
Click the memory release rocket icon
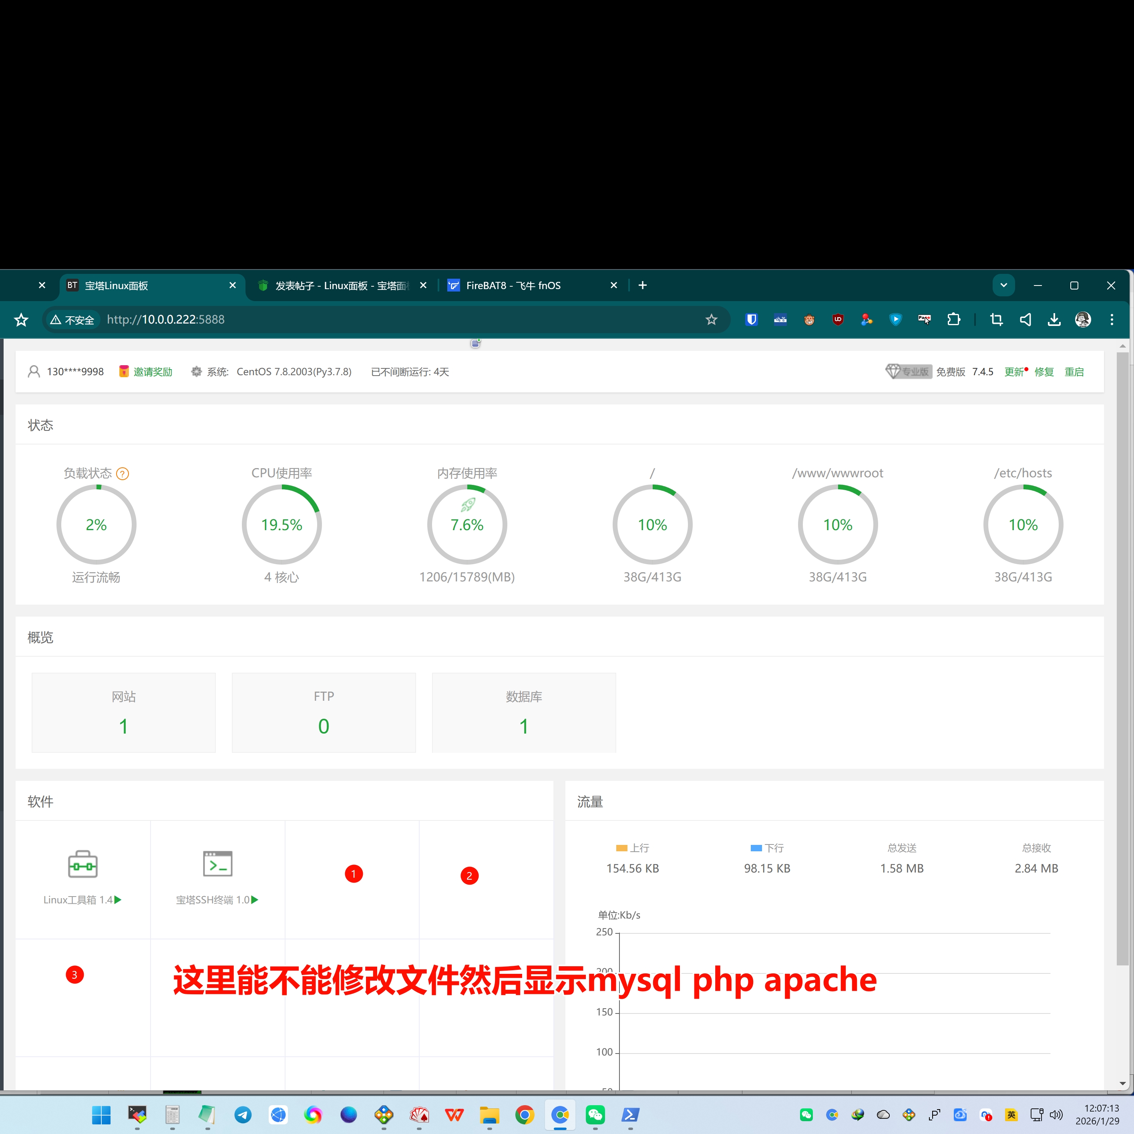(468, 504)
